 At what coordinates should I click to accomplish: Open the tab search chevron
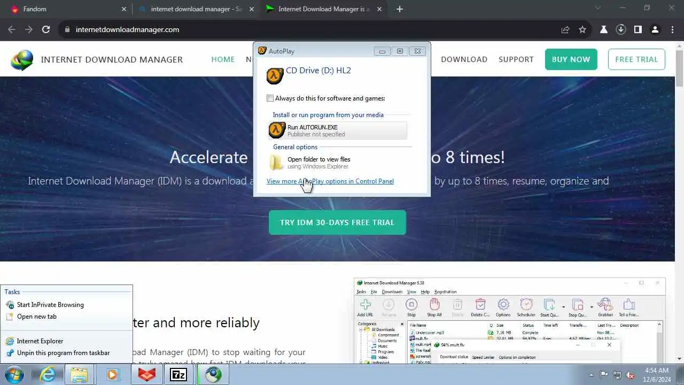coord(598,8)
